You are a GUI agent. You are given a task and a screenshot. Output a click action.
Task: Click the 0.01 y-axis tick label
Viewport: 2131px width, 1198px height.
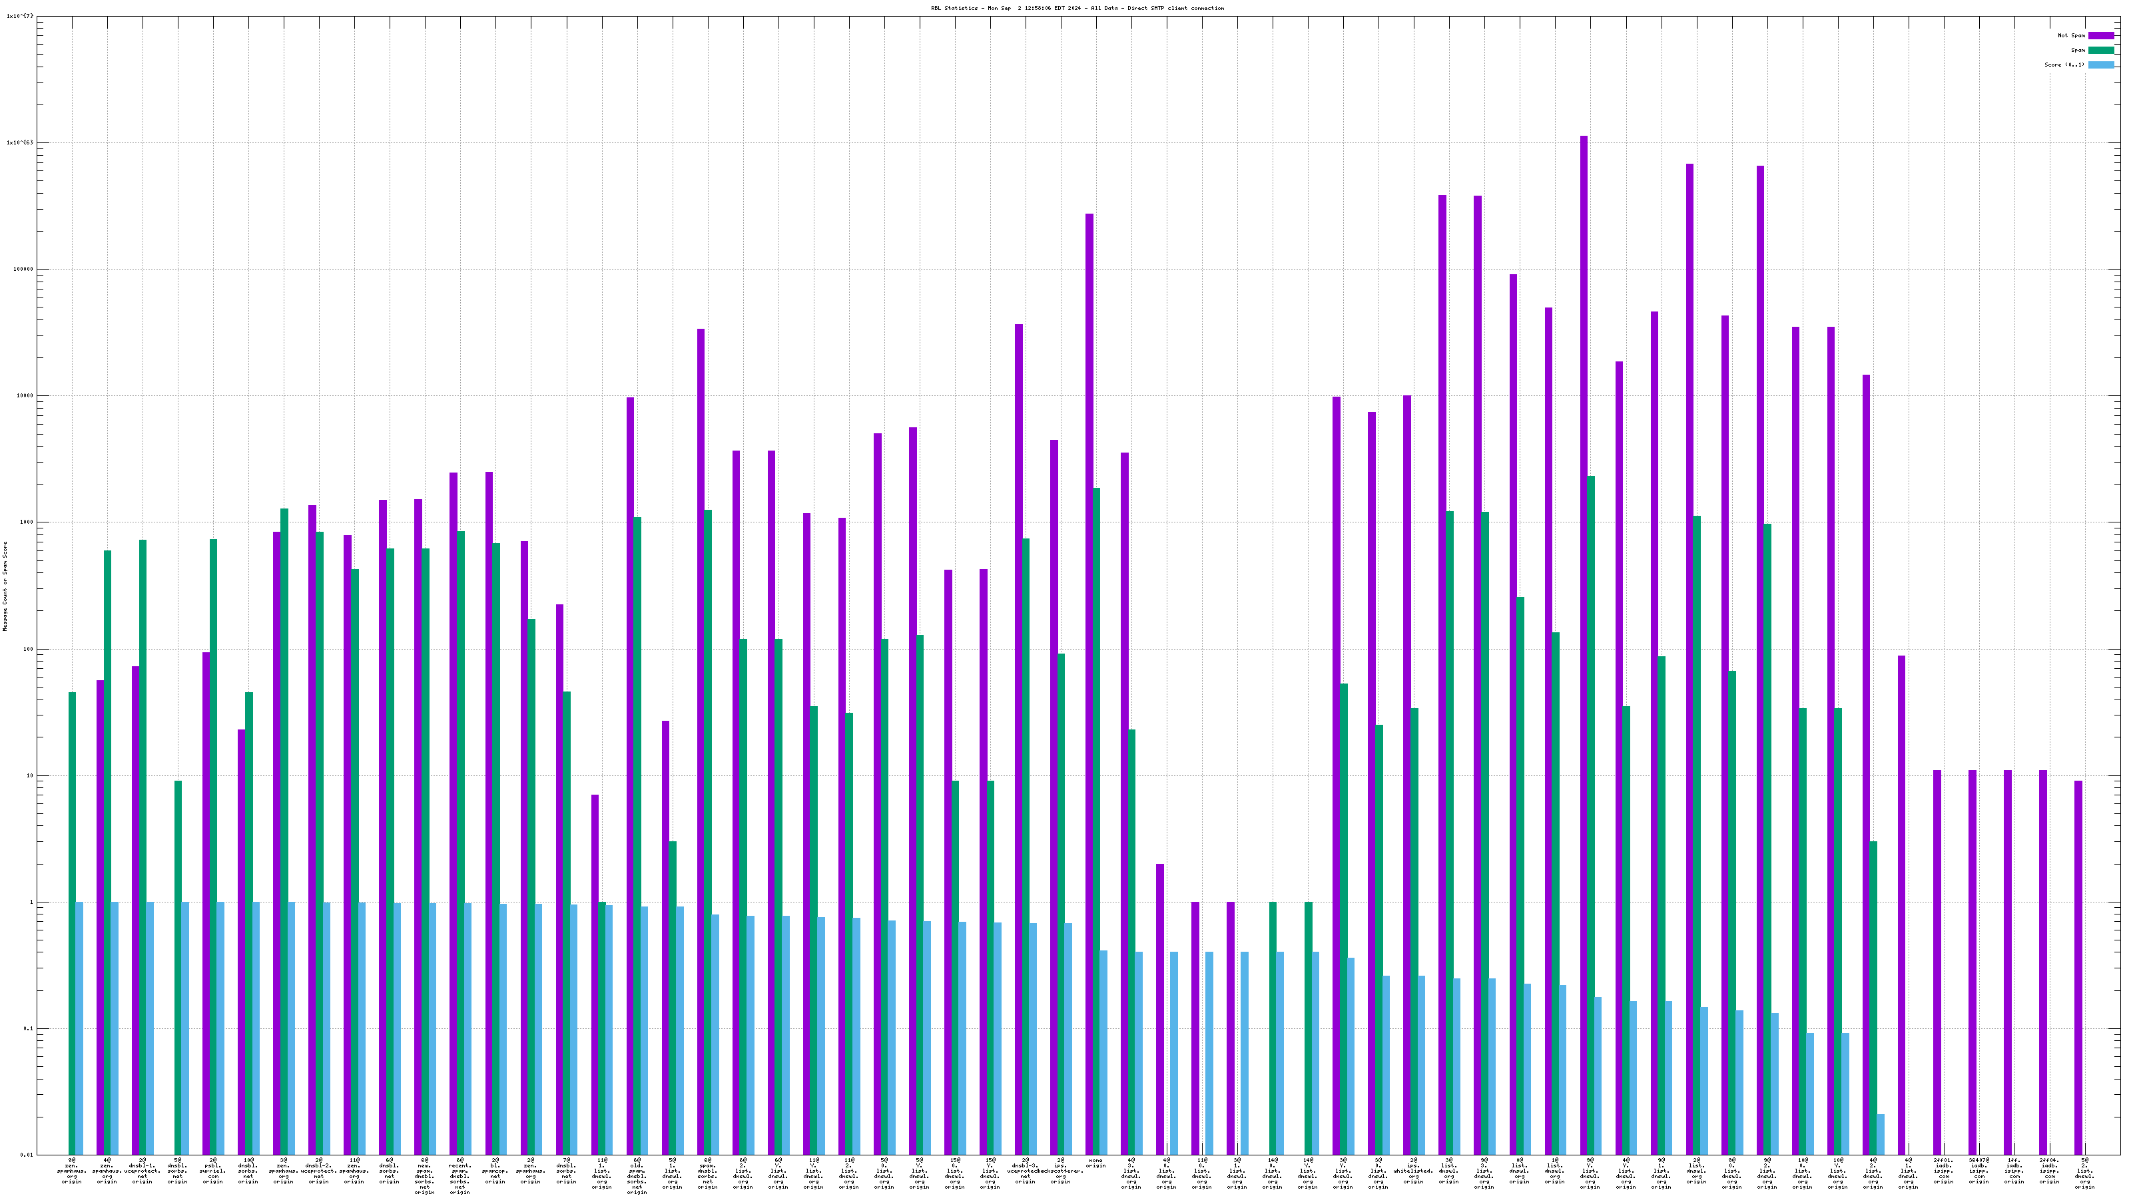[x=27, y=1155]
